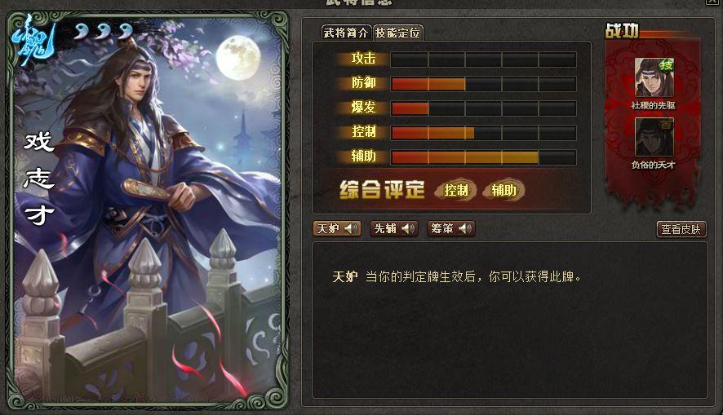The width and height of the screenshot is (723, 415).
Task: Click the 辅助 stat rating bar
Action: pos(483,157)
